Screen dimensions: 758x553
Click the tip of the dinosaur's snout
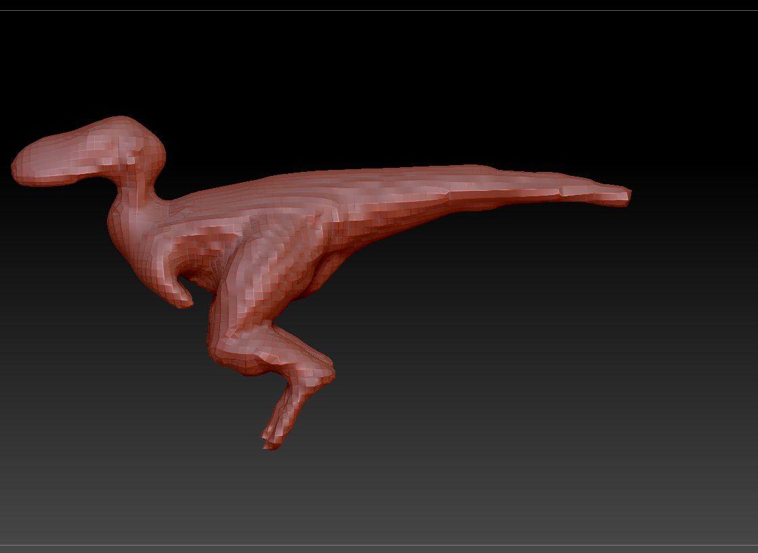(x=18, y=167)
